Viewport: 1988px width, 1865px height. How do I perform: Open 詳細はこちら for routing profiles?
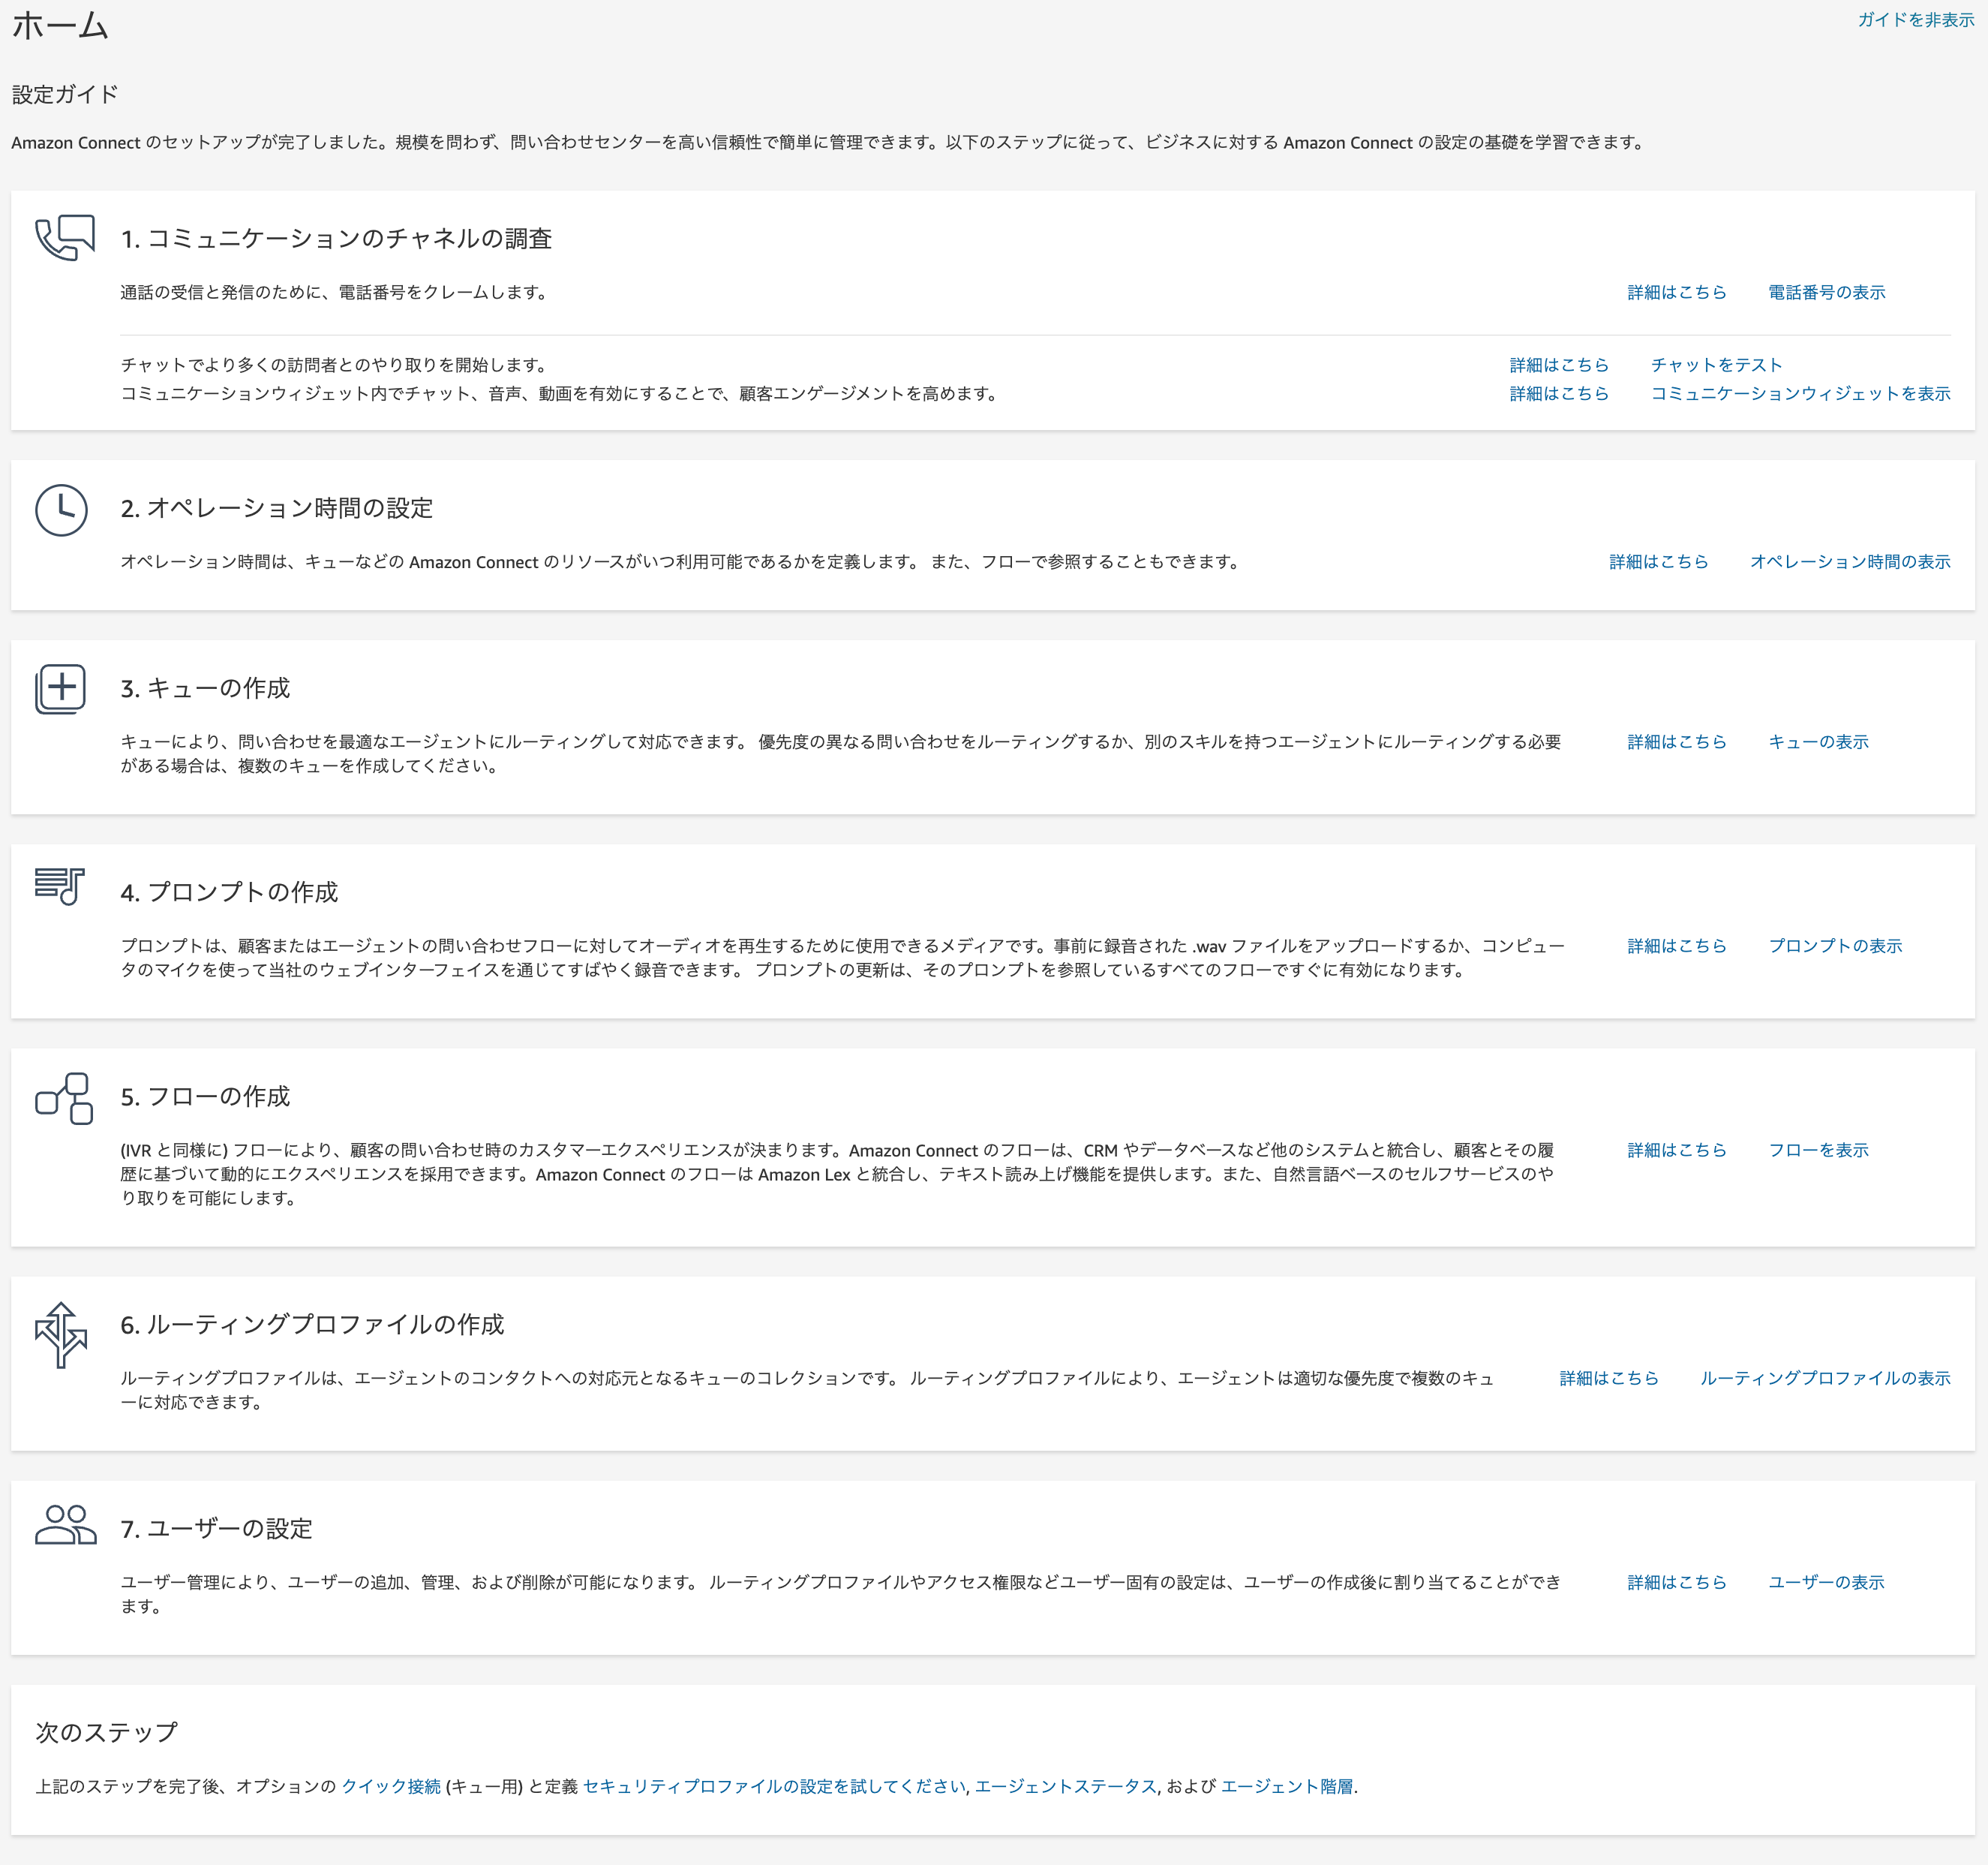1609,1378
